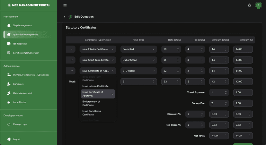Switch theme with the sun icon
Viewport: 266px width, 145px height.
pyautogui.click(x=249, y=5)
